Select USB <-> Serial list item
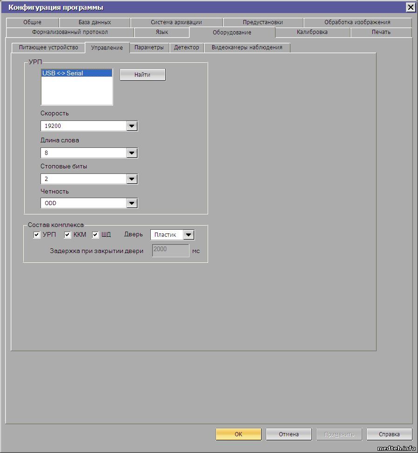The image size is (418, 453). tap(76, 73)
